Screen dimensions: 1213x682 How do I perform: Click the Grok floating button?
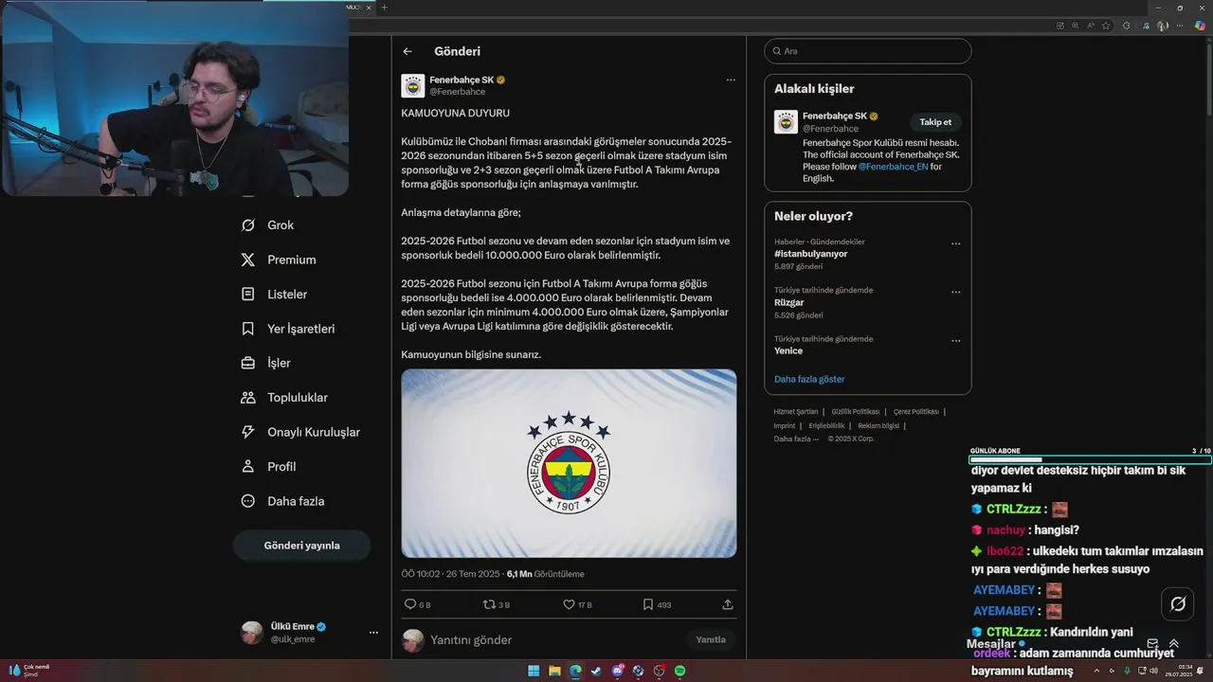click(x=1178, y=603)
